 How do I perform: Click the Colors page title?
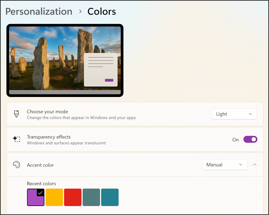click(102, 11)
